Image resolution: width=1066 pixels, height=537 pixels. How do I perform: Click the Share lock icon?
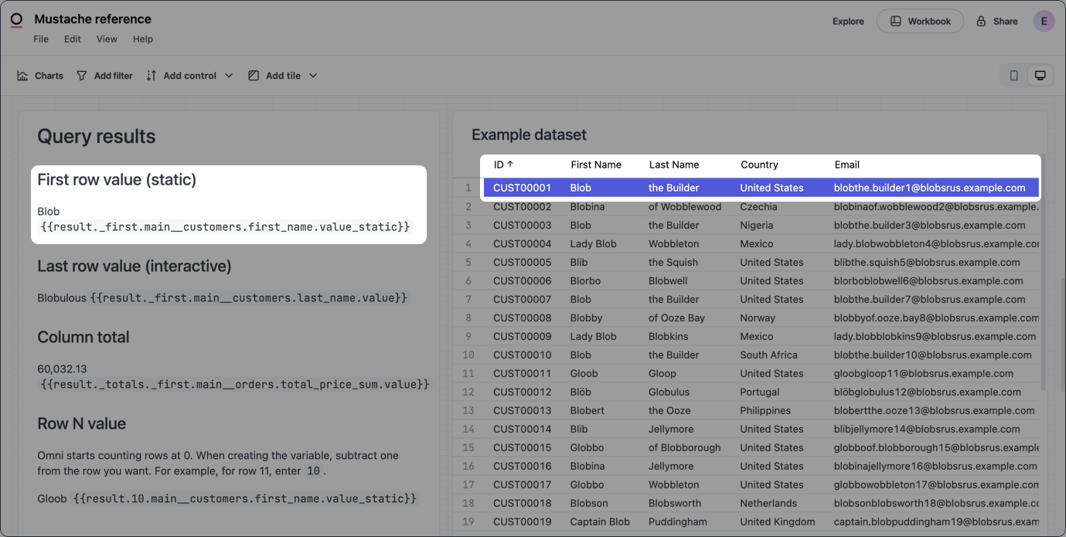981,22
